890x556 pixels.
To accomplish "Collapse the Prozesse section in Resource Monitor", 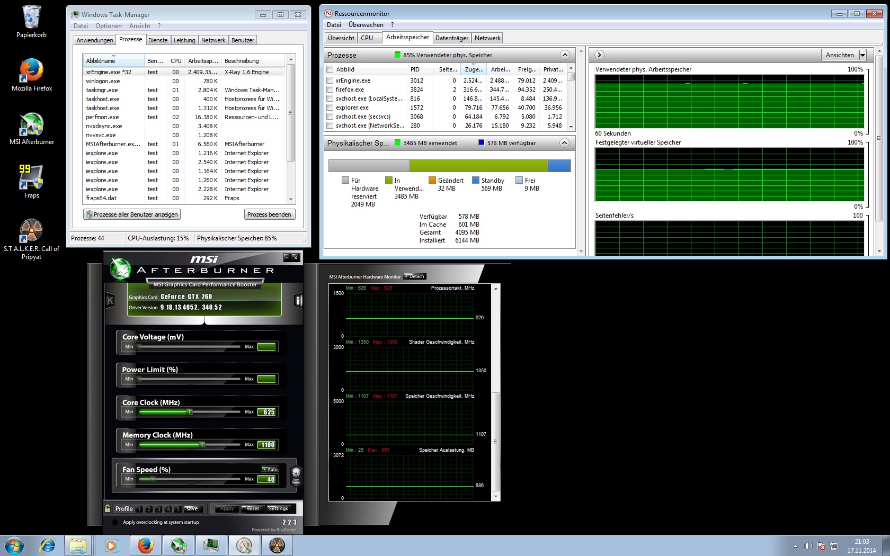I will click(565, 55).
